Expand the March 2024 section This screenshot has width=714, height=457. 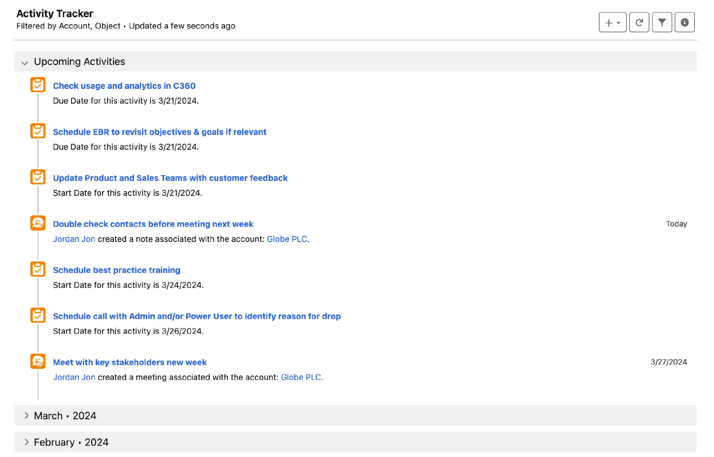pos(26,416)
